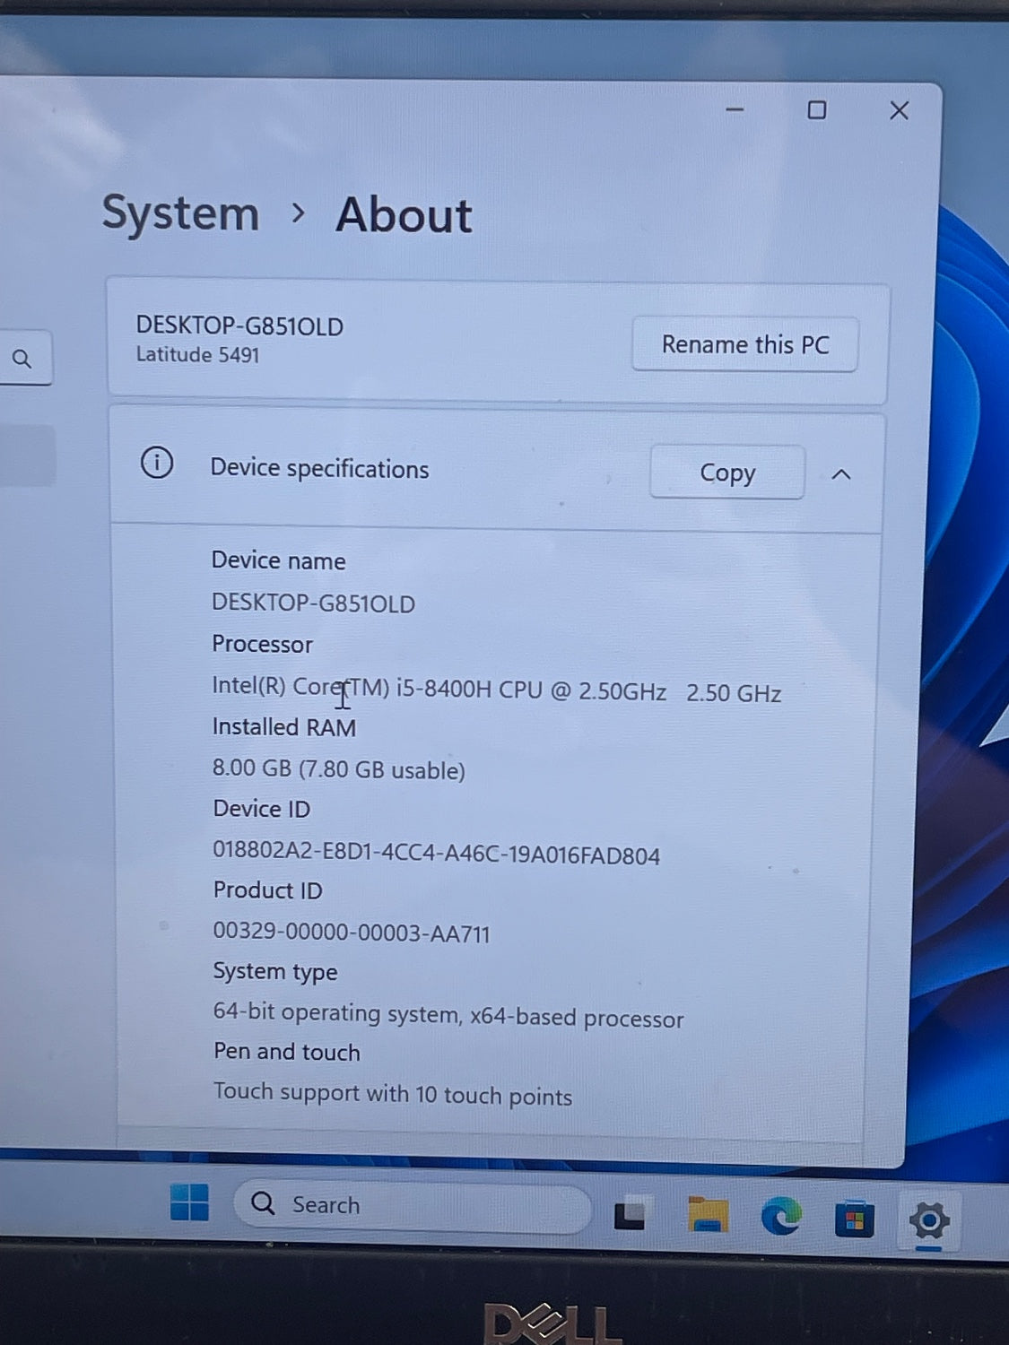
Task: Click the taskbar Search box
Action: (x=413, y=1205)
